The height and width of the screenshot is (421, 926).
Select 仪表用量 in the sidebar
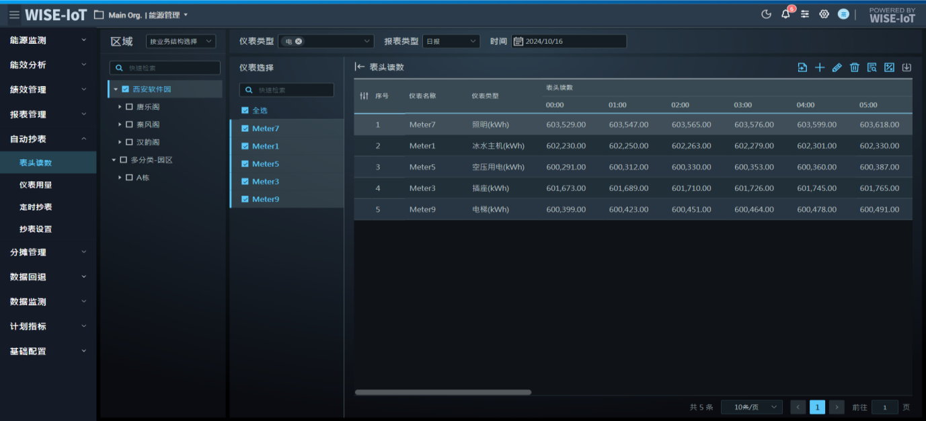click(36, 185)
